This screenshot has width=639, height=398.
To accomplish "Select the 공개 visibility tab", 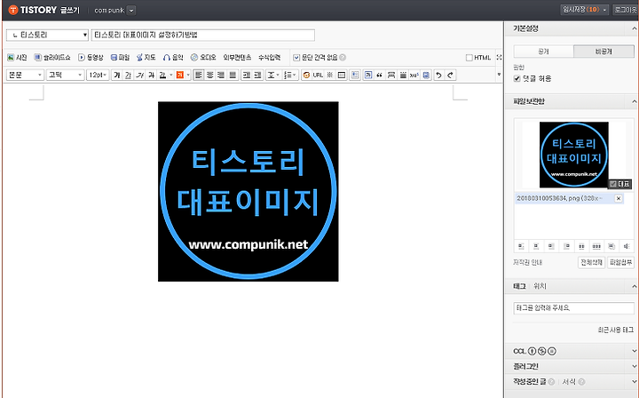I will click(543, 52).
